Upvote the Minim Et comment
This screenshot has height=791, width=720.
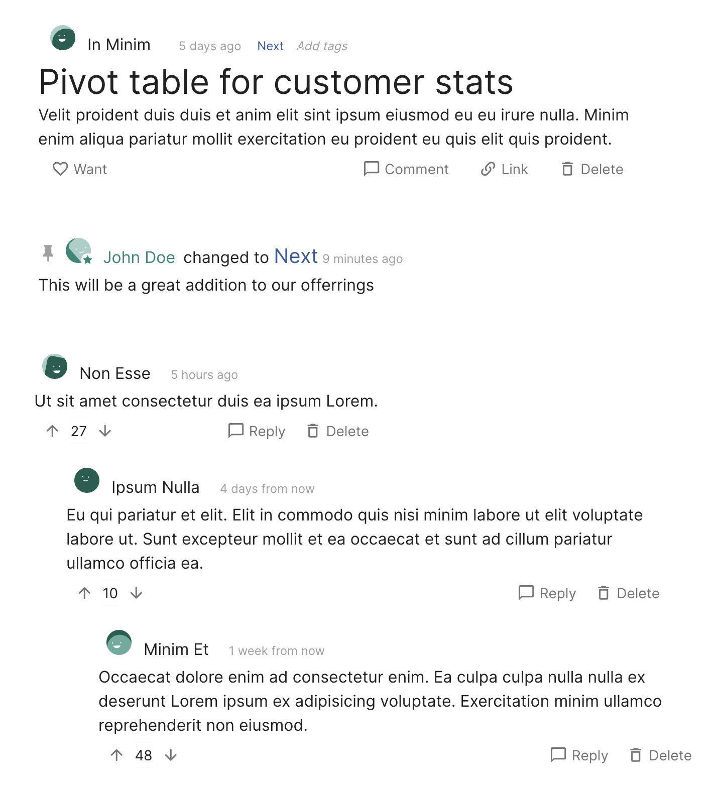click(x=116, y=755)
